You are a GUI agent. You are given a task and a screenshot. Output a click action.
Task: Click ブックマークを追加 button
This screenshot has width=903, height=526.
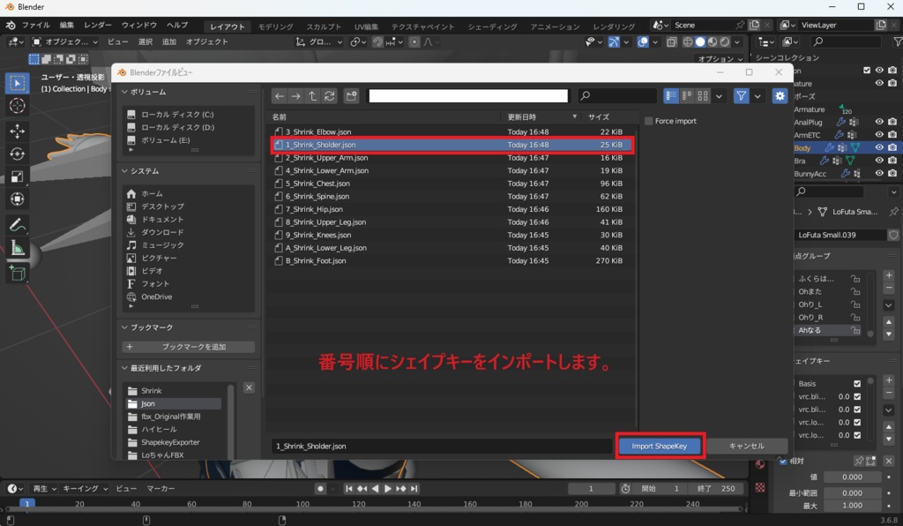(189, 347)
